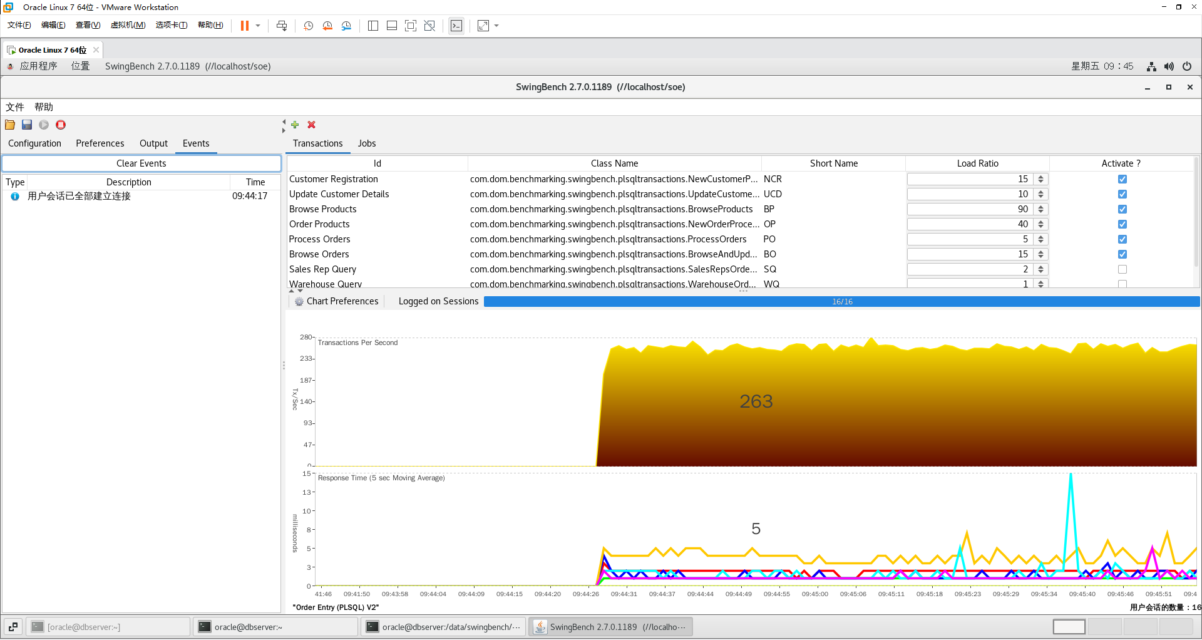Click the Logged on Sessions progress bar
Image resolution: width=1202 pixels, height=640 pixels.
tap(842, 301)
